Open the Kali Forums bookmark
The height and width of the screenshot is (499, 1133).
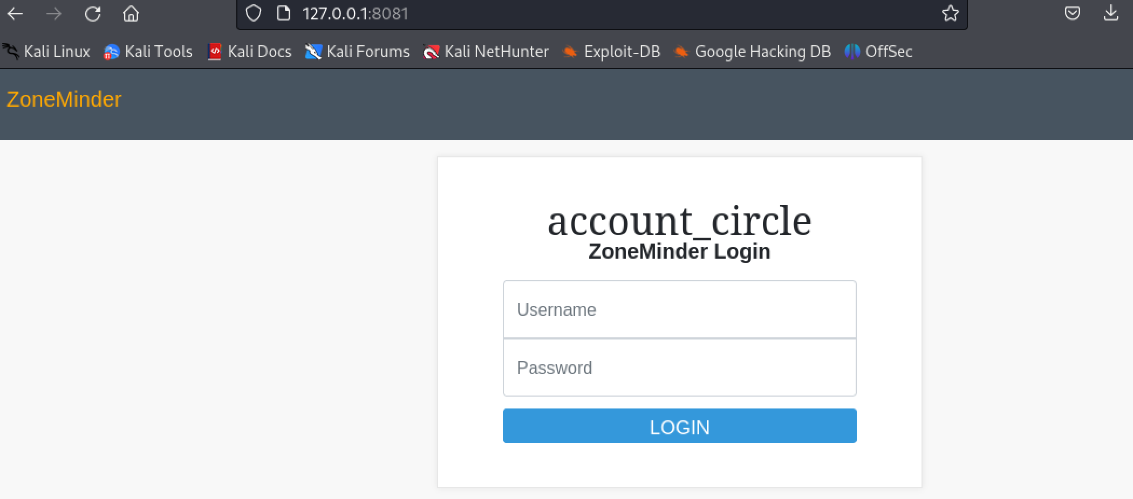(x=358, y=52)
